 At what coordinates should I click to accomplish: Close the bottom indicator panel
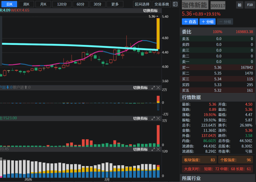coord(158,149)
